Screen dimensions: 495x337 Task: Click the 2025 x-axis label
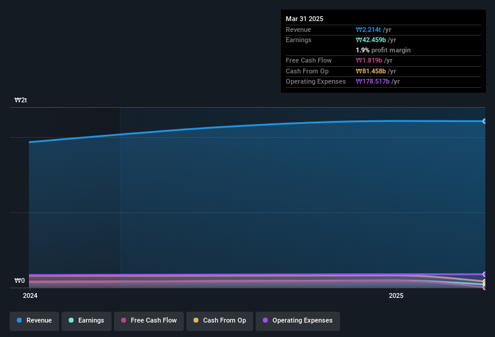tap(396, 295)
